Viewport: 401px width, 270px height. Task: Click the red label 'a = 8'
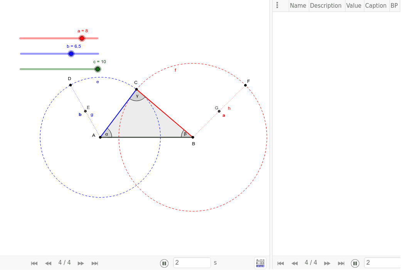pos(83,31)
